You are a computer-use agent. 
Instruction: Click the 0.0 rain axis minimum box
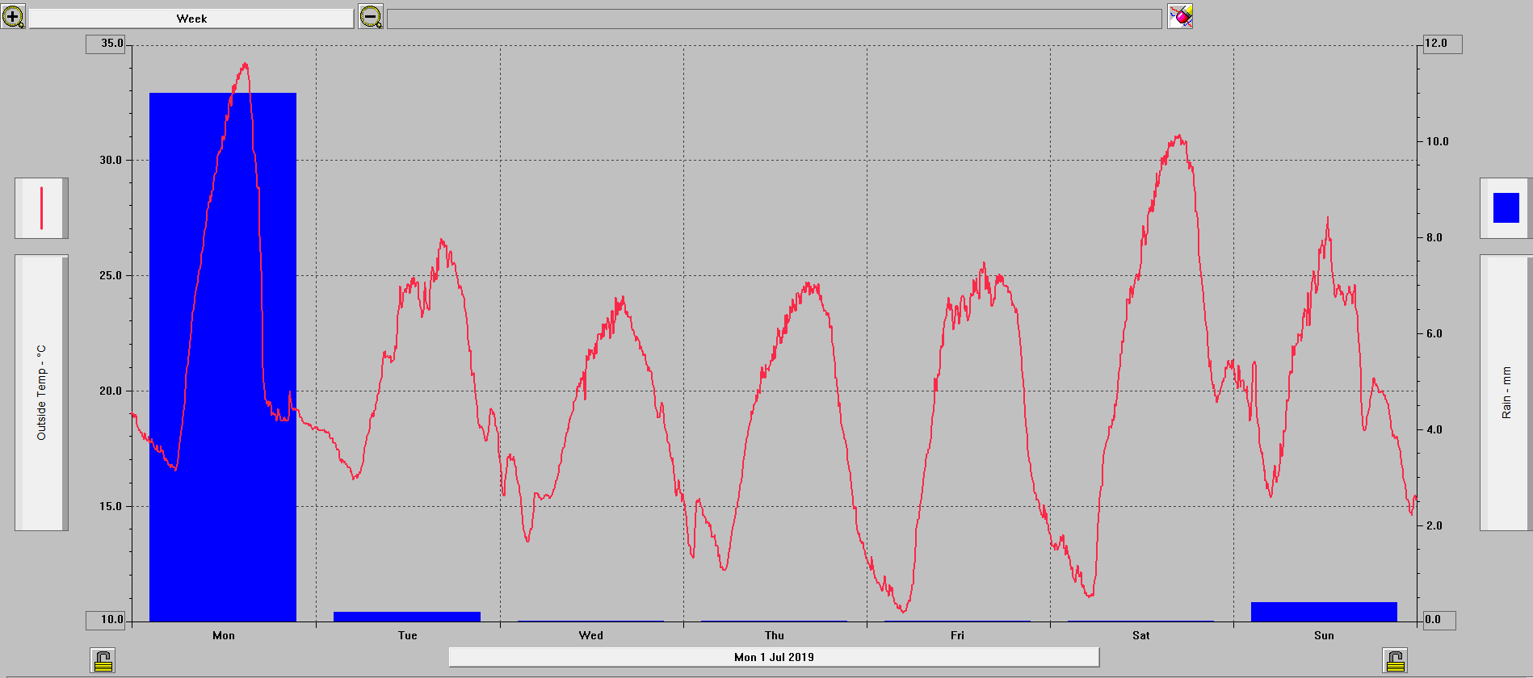pos(1440,620)
